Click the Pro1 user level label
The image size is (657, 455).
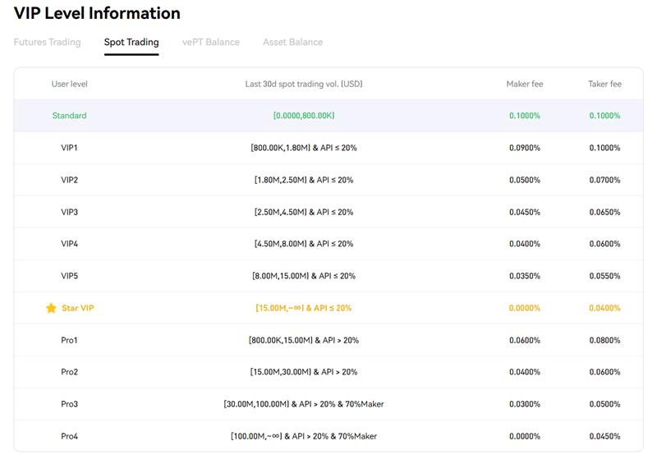point(69,340)
